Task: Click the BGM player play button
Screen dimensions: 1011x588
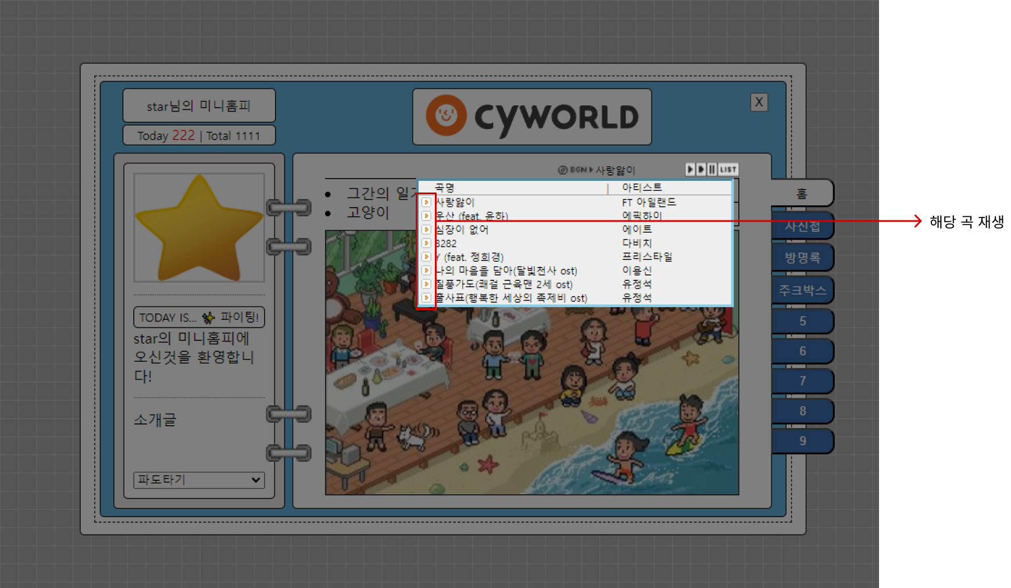Action: click(x=690, y=169)
